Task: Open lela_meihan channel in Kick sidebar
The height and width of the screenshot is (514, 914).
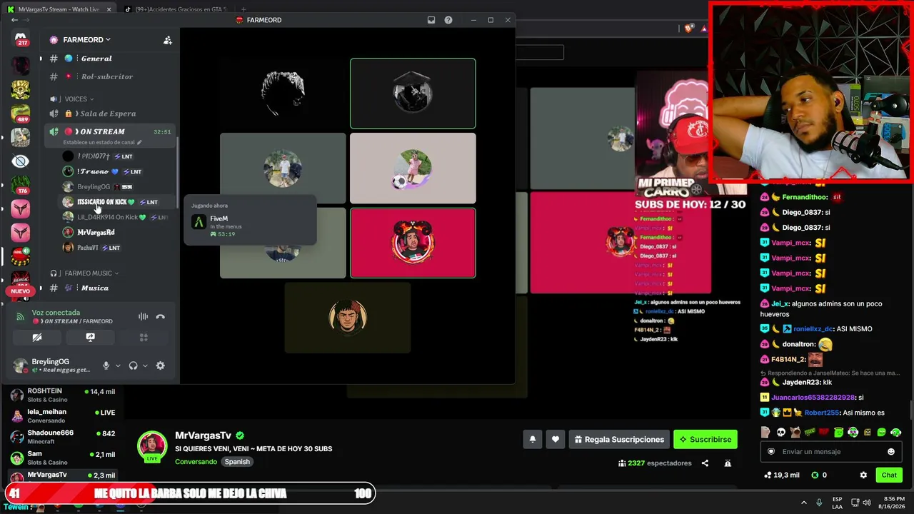Action: (63, 415)
